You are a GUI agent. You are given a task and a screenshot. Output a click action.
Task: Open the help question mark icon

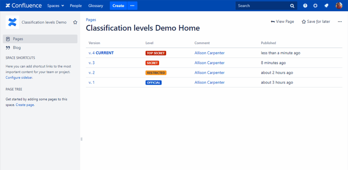(x=305, y=6)
